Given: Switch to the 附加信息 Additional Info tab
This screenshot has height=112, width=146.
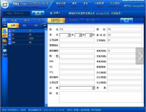Looking at the screenshot, I should (x=73, y=20).
